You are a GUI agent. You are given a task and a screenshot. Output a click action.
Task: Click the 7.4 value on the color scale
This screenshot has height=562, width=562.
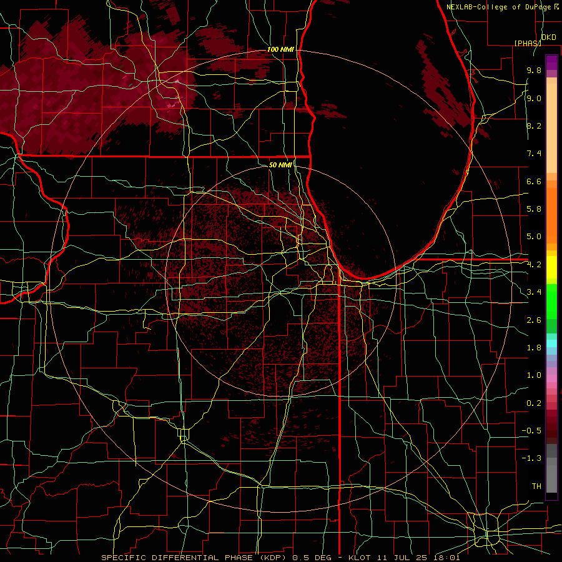point(534,154)
